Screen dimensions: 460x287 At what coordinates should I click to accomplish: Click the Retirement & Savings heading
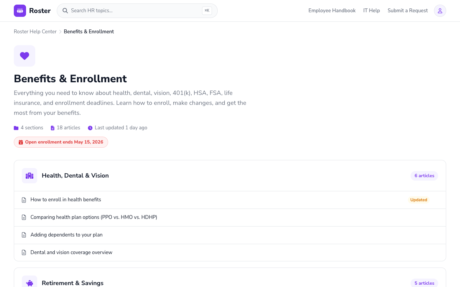click(x=72, y=283)
